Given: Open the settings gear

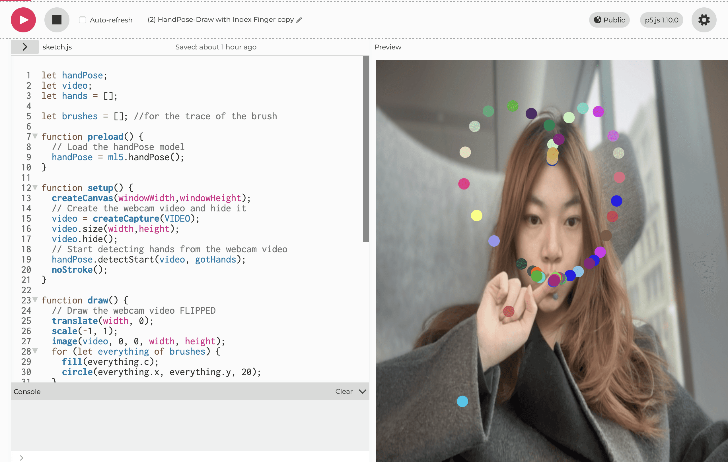Looking at the screenshot, I should [x=704, y=20].
